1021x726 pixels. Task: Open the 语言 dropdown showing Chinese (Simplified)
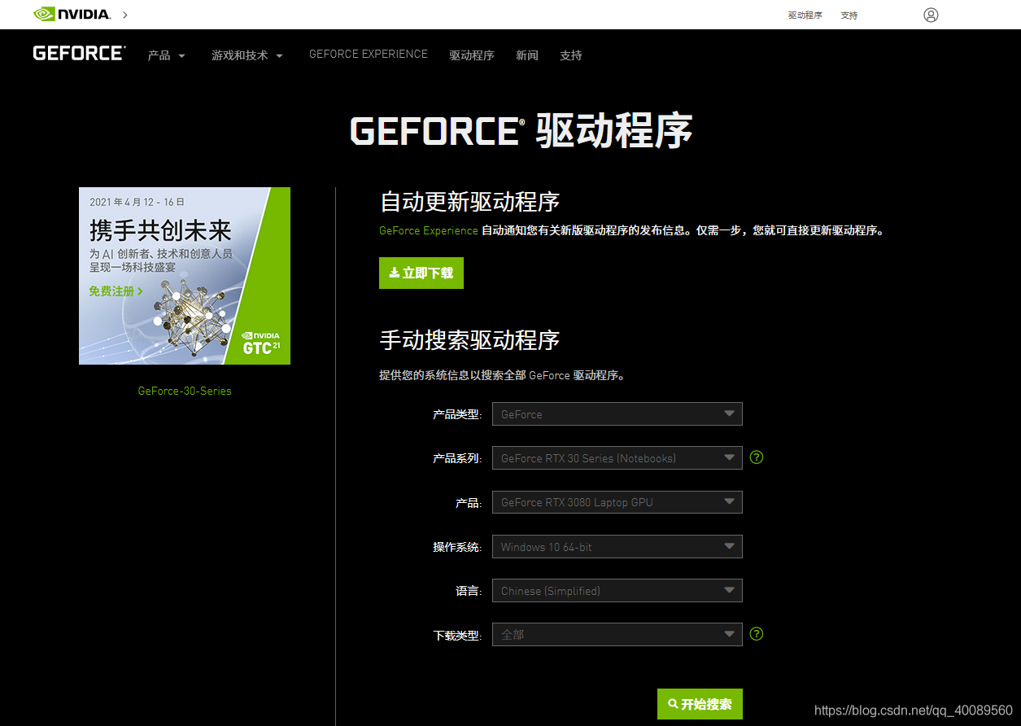tap(617, 590)
